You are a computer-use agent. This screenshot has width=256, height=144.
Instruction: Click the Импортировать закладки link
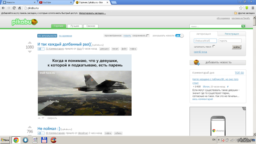(93, 13)
